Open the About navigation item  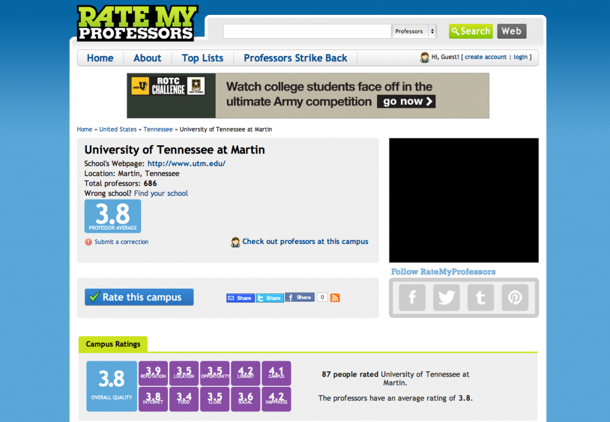click(x=148, y=58)
